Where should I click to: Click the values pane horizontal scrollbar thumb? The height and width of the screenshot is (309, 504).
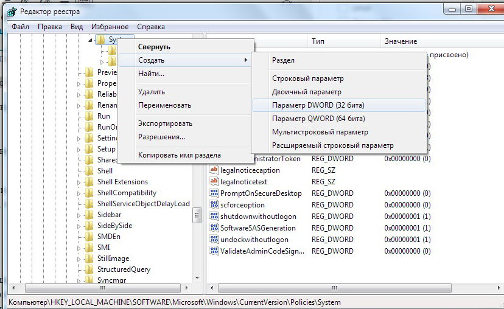pyautogui.click(x=335, y=288)
